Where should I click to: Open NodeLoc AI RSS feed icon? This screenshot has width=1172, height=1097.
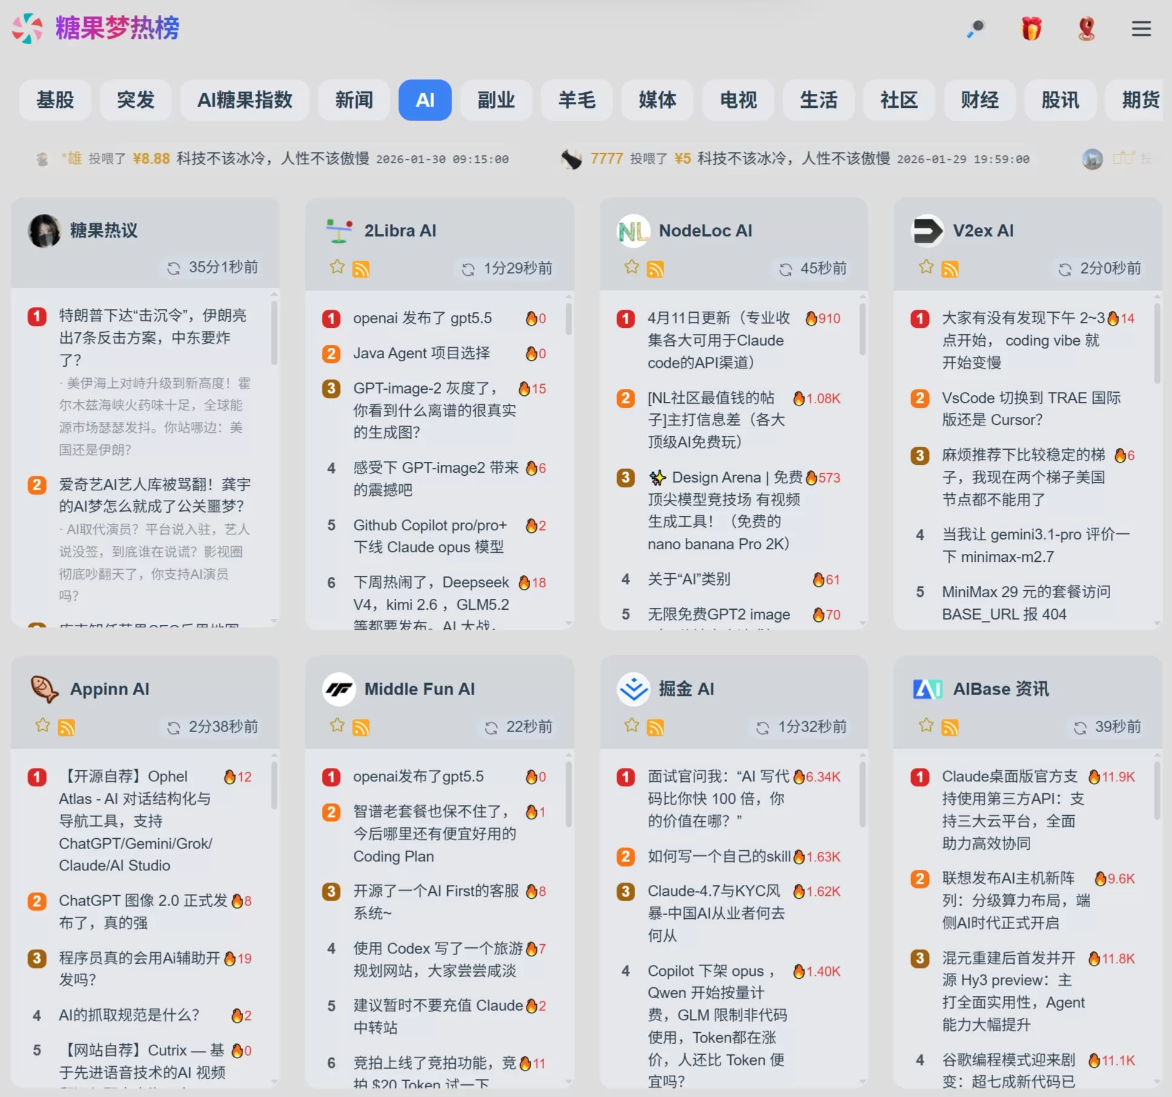[x=656, y=268]
